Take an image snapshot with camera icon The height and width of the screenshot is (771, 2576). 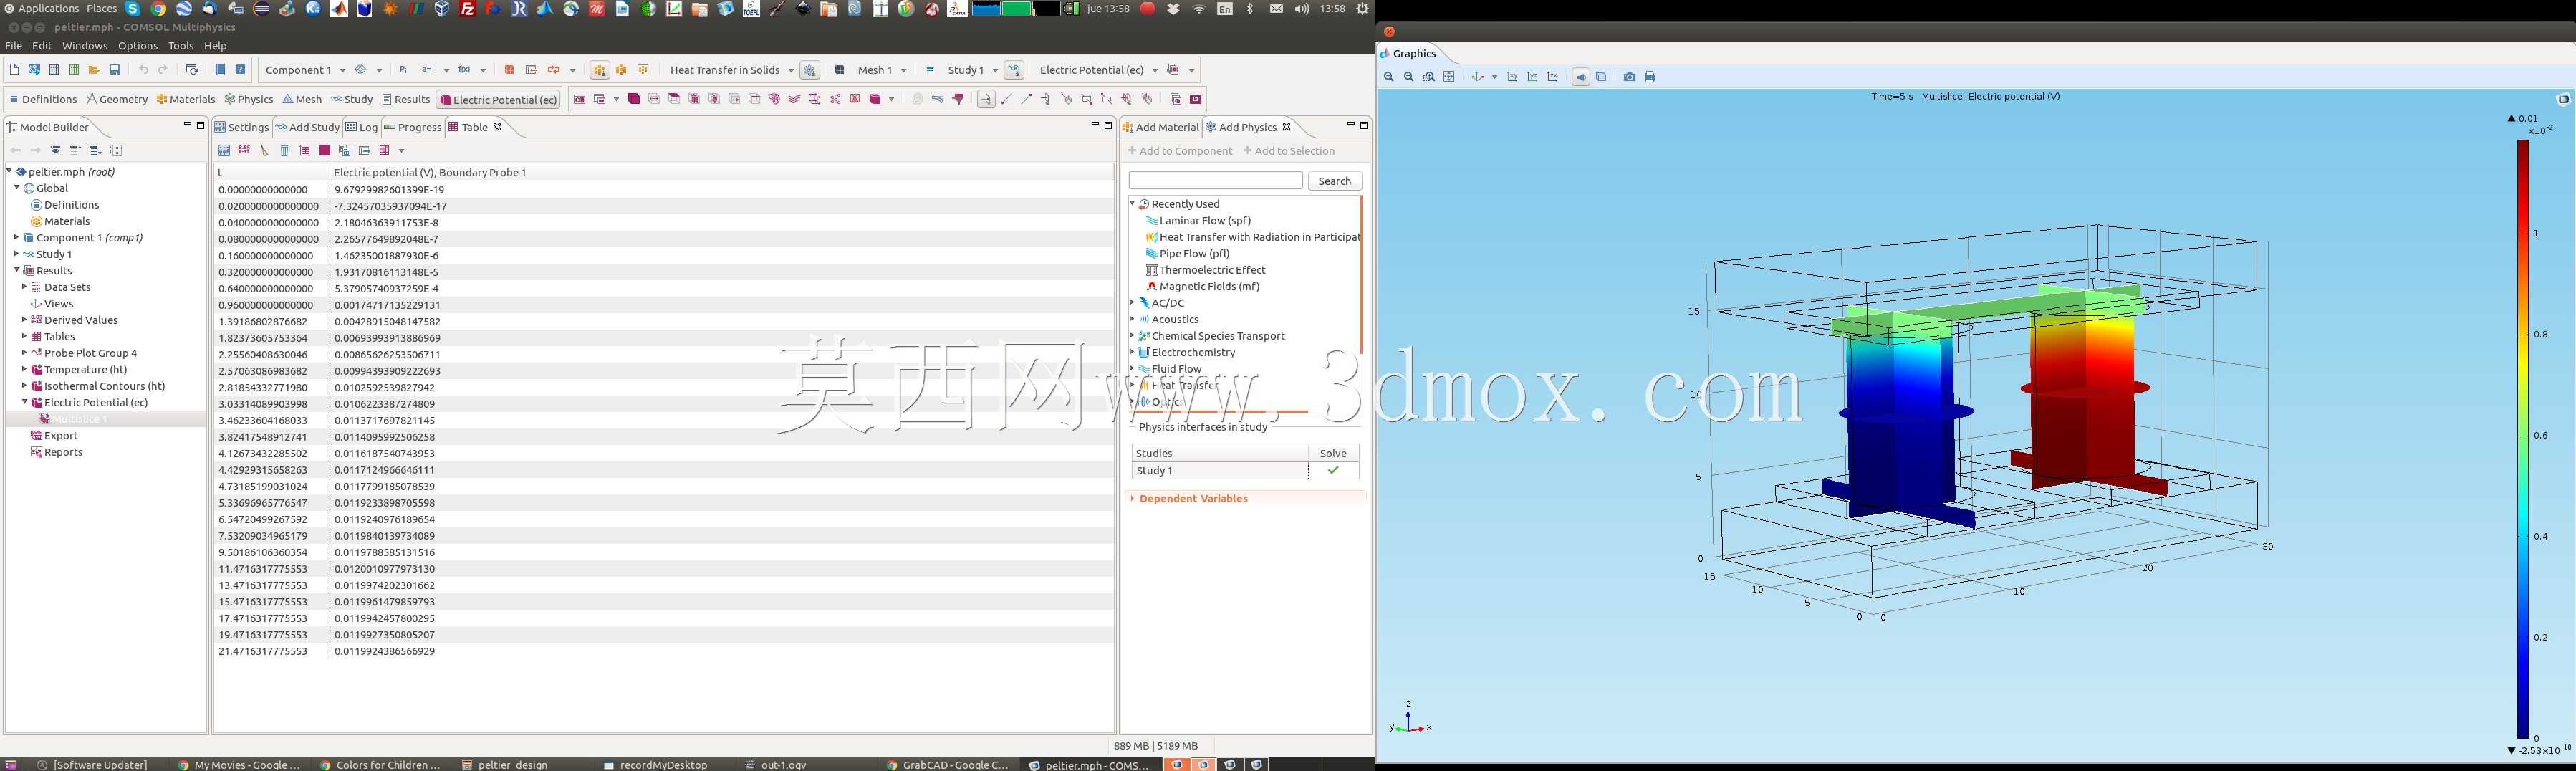(x=1629, y=77)
